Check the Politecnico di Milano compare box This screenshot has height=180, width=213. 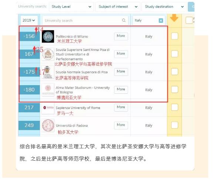tap(174, 36)
